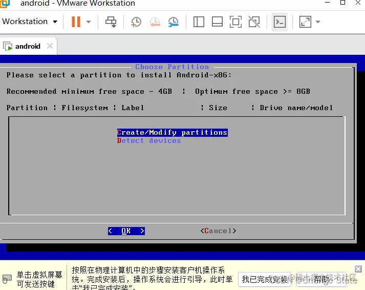Dismiss the install hint bar
The height and width of the screenshot is (290, 365).
point(358,269)
